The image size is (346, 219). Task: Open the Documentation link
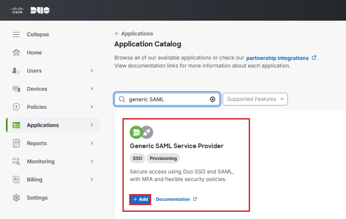pos(173,199)
